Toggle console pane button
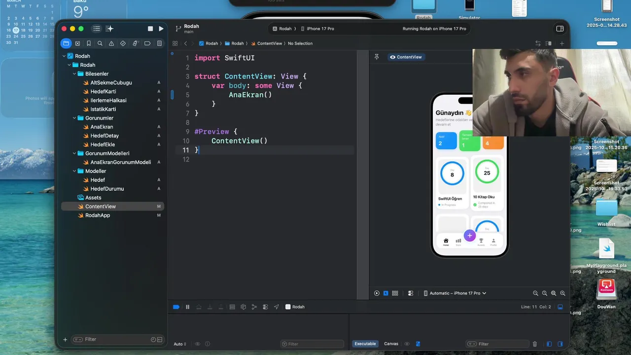This screenshot has width=631, height=355. click(x=561, y=344)
